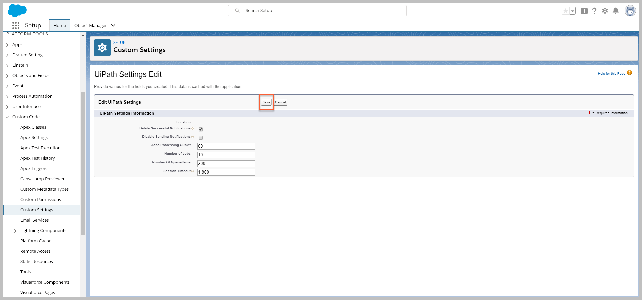Uncheck Delete Successful Notifications checkbox
This screenshot has width=642, height=300.
(201, 129)
